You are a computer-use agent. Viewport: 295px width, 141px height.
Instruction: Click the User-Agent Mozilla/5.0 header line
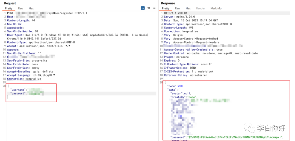(78, 35)
